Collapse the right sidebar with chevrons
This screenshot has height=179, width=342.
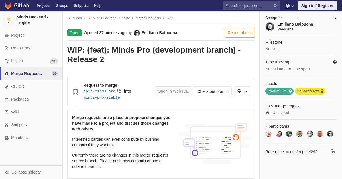(x=335, y=18)
